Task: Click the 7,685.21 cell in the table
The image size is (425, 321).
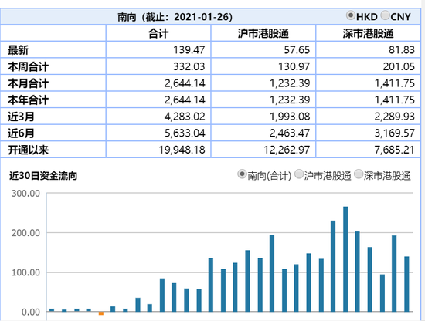Action: (x=395, y=150)
